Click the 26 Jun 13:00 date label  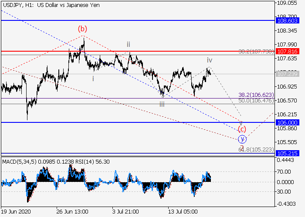[72, 211]
